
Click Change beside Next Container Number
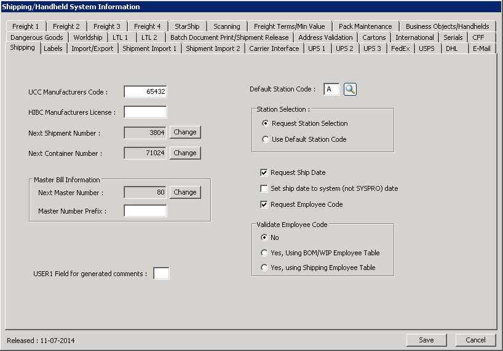pyautogui.click(x=185, y=153)
